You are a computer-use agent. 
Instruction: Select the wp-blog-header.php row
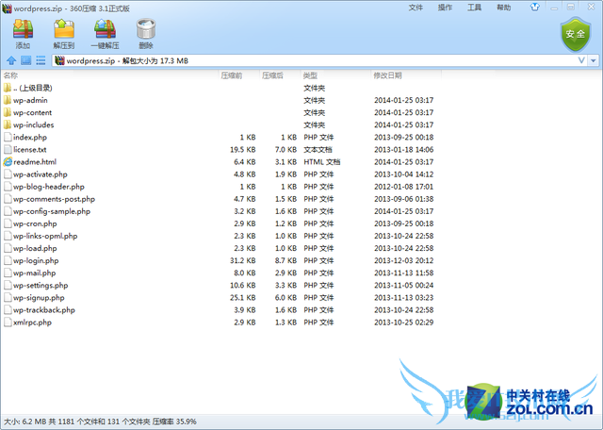point(220,187)
